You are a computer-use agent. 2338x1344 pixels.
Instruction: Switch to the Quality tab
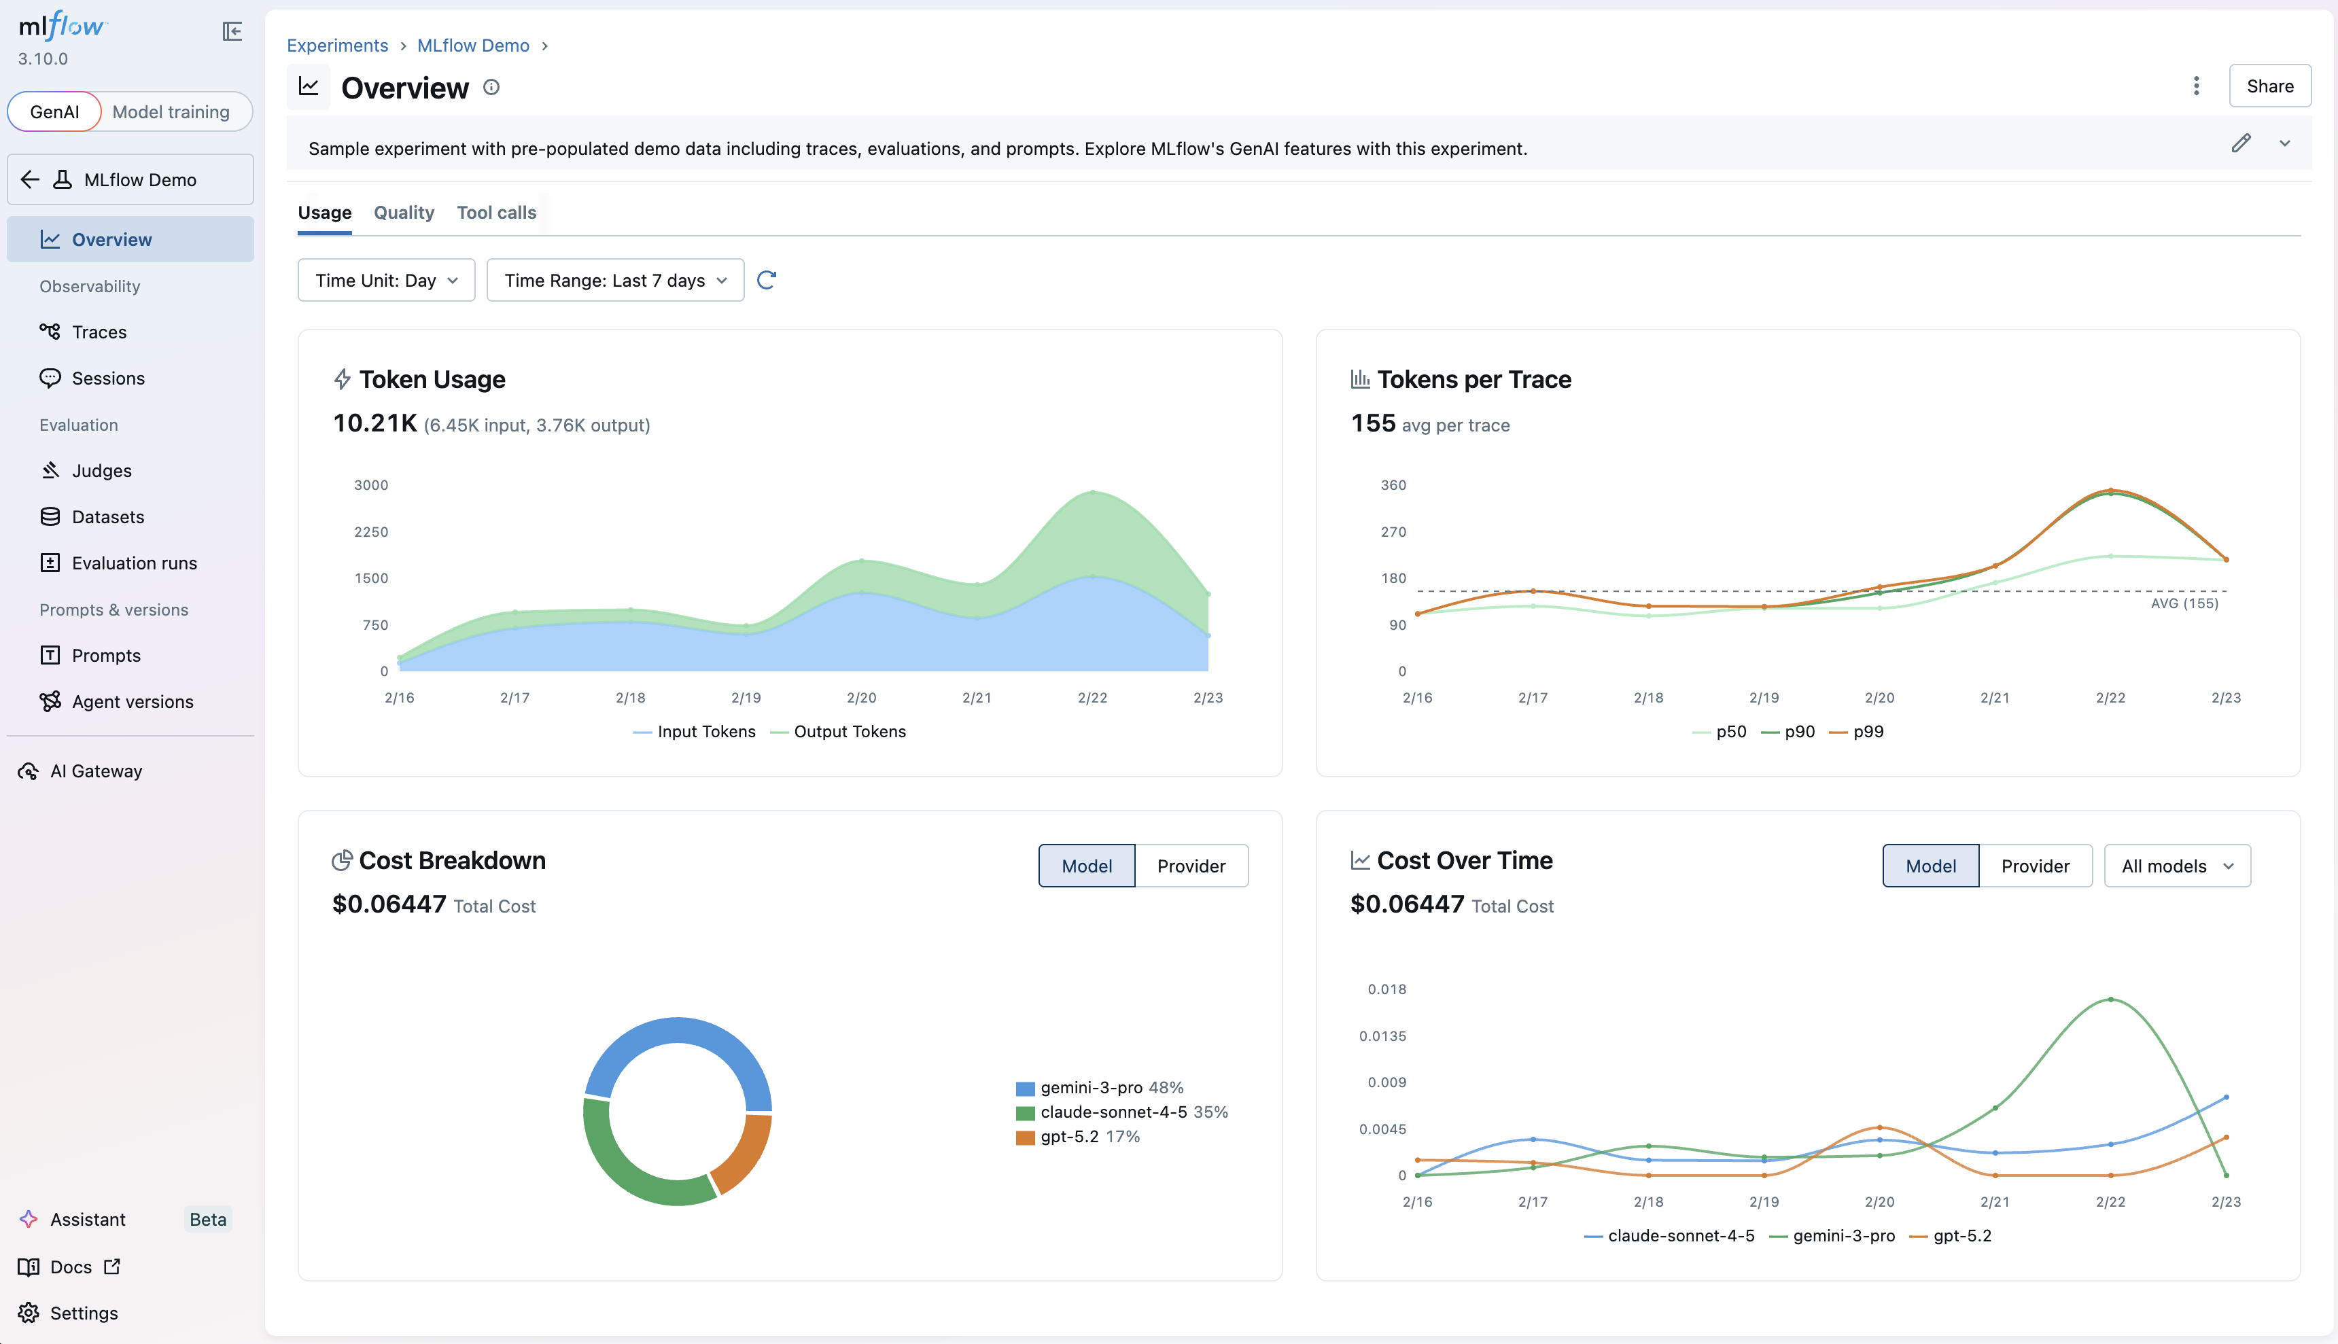(x=403, y=212)
